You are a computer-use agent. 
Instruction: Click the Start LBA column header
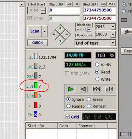click(42, 126)
